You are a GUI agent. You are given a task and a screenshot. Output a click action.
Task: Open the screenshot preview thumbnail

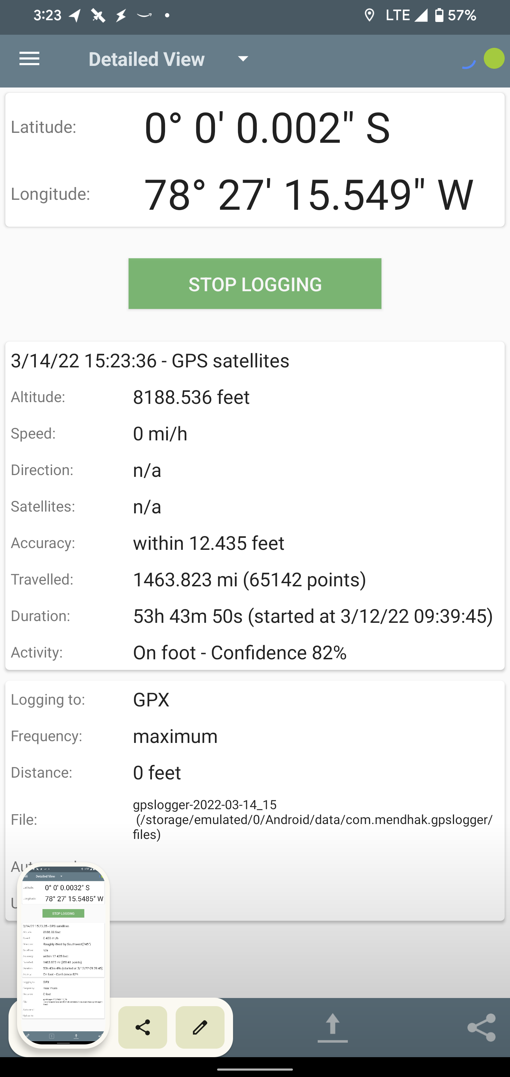click(63, 954)
